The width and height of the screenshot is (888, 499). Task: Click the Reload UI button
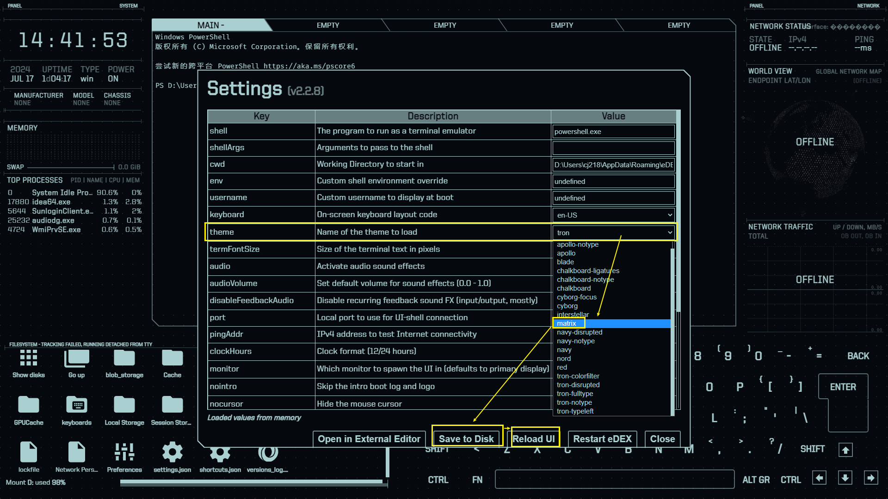[533, 439]
